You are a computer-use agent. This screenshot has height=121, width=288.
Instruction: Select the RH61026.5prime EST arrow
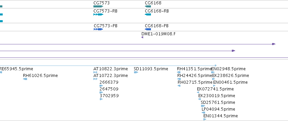[25, 79]
